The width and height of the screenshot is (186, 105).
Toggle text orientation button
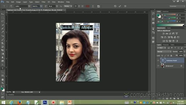tap(11, 6)
